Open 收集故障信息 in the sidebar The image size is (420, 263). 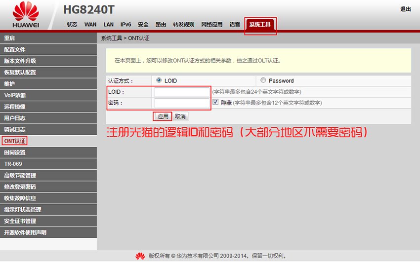tap(48, 198)
